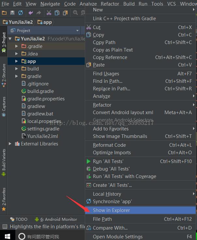Choose Synchronize 'app' entry

[x=140, y=202]
